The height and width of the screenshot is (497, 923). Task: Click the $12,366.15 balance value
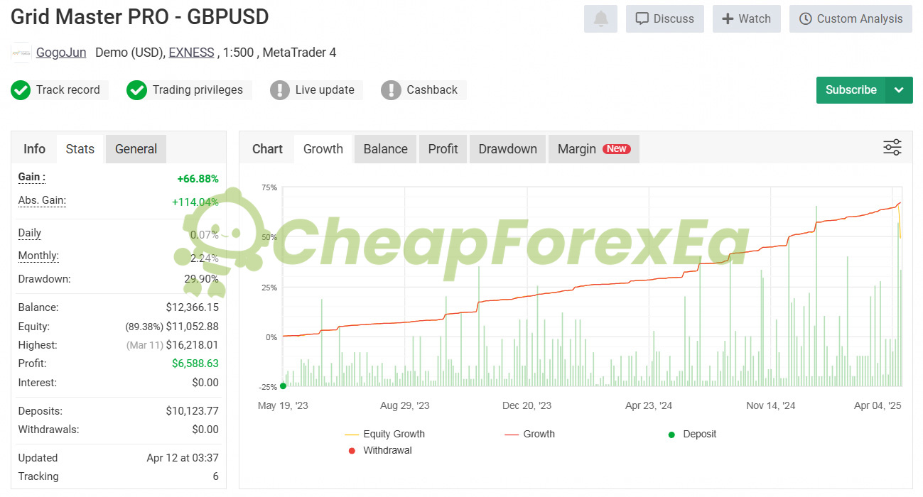click(x=192, y=307)
